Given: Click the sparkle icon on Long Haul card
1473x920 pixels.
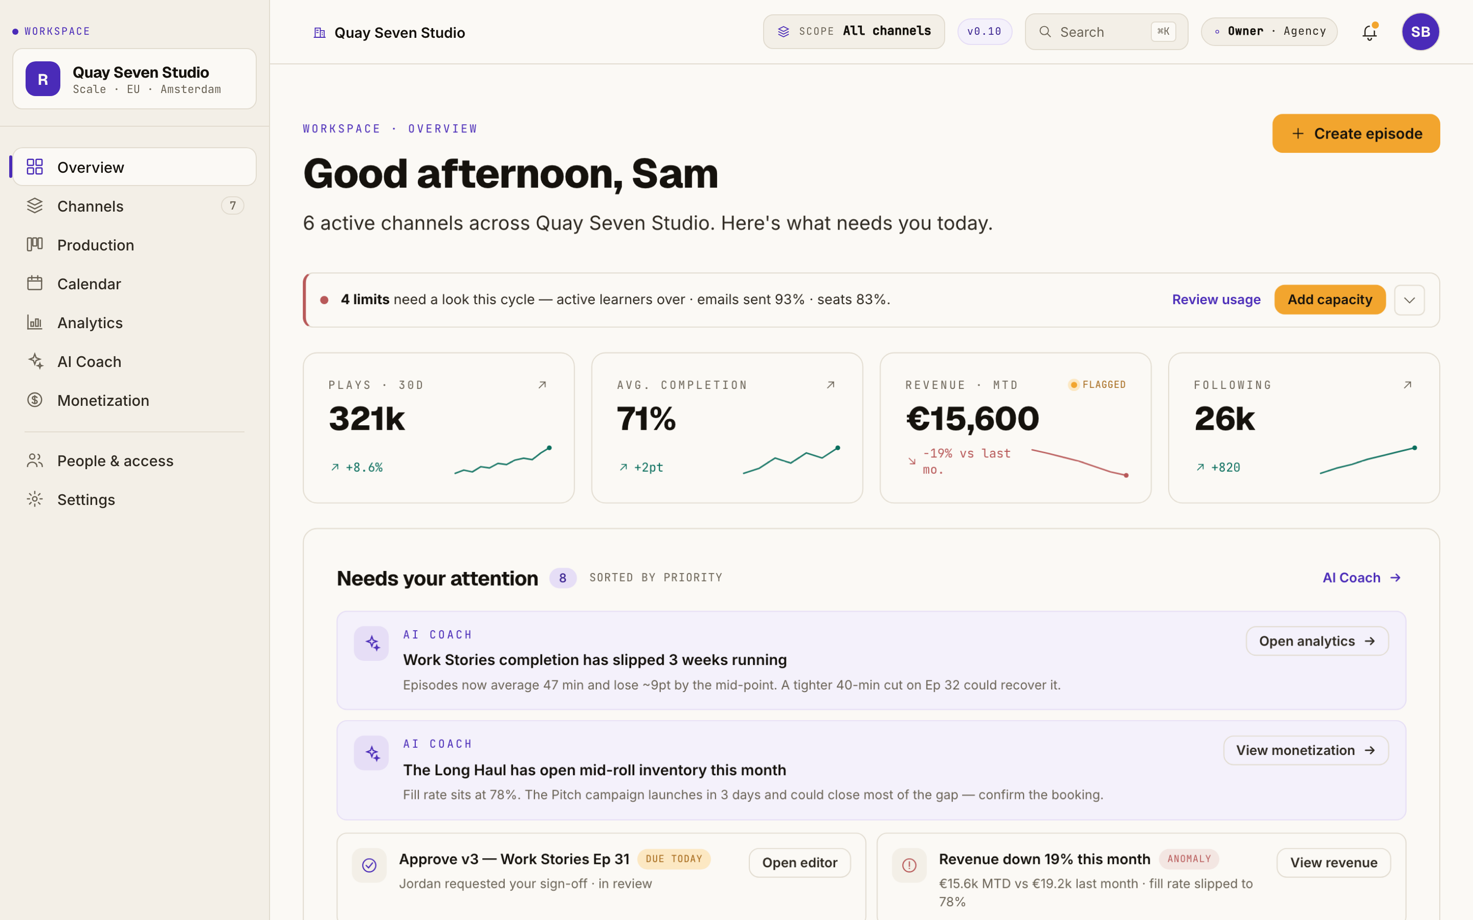Looking at the screenshot, I should click(371, 753).
